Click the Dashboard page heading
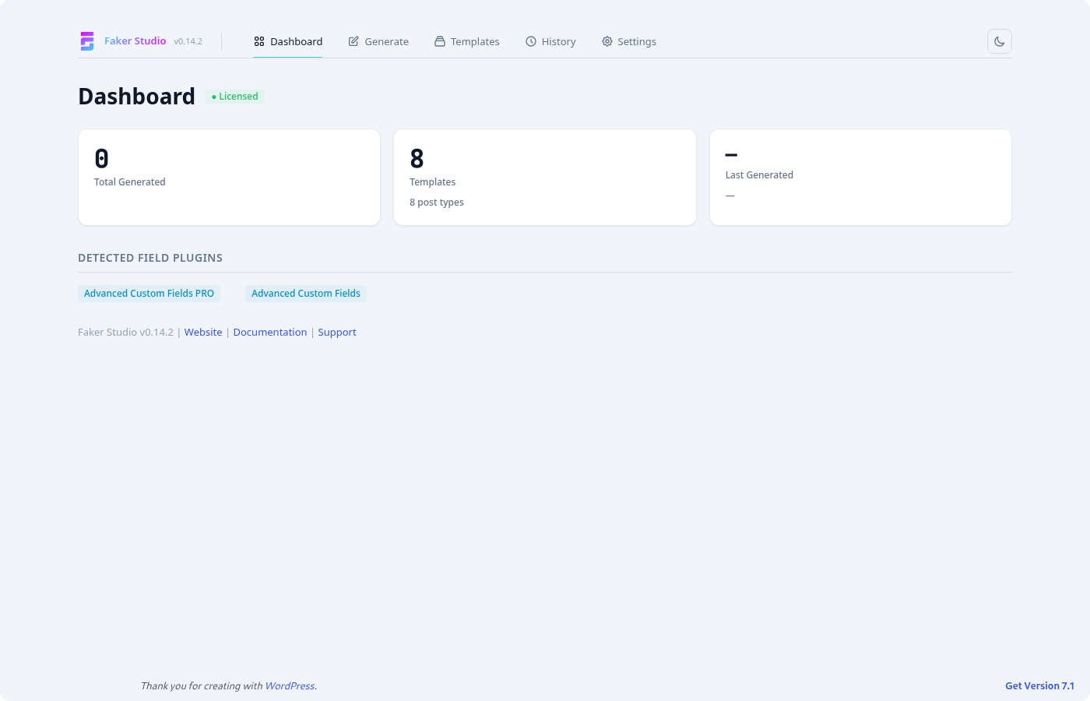The image size is (1090, 701). tap(137, 97)
